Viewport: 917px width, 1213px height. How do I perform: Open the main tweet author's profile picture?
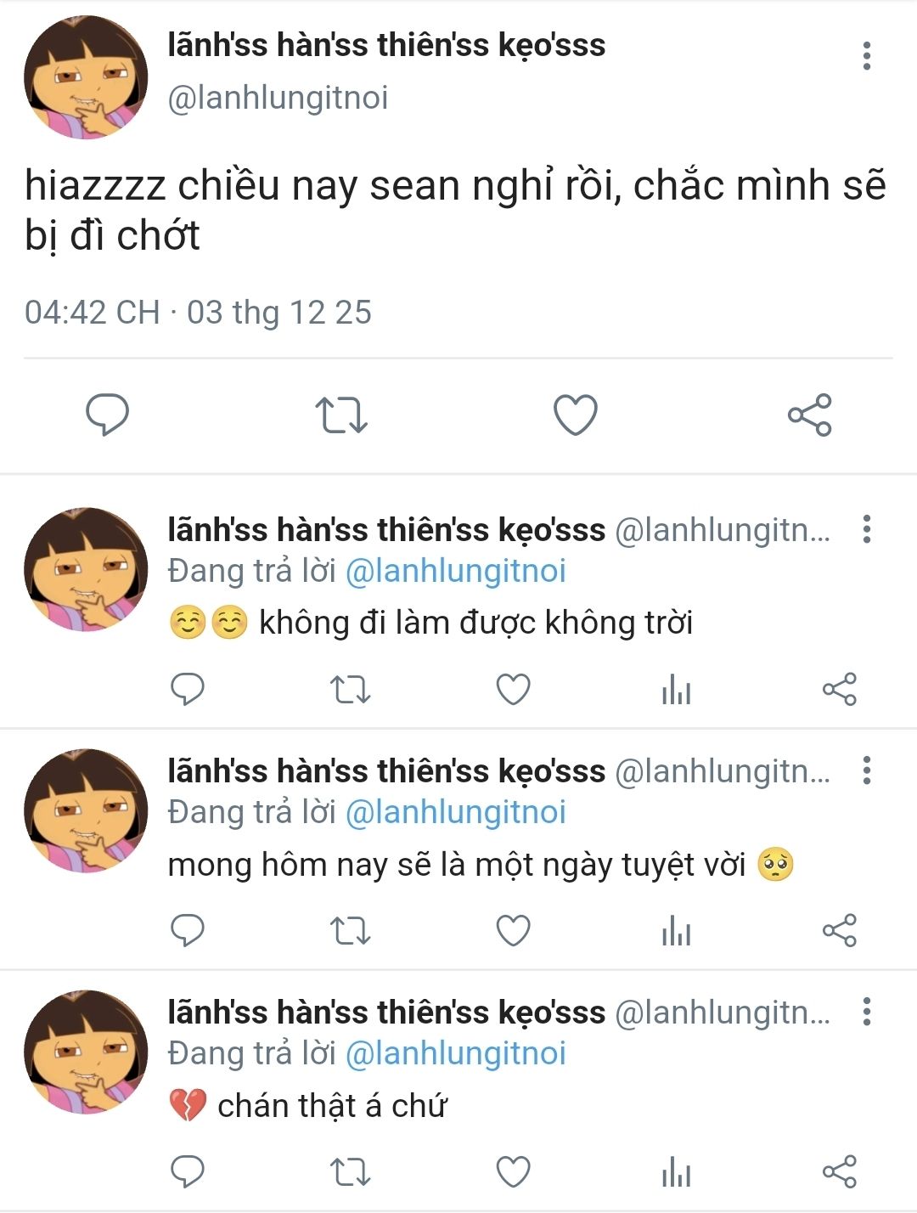point(86,77)
